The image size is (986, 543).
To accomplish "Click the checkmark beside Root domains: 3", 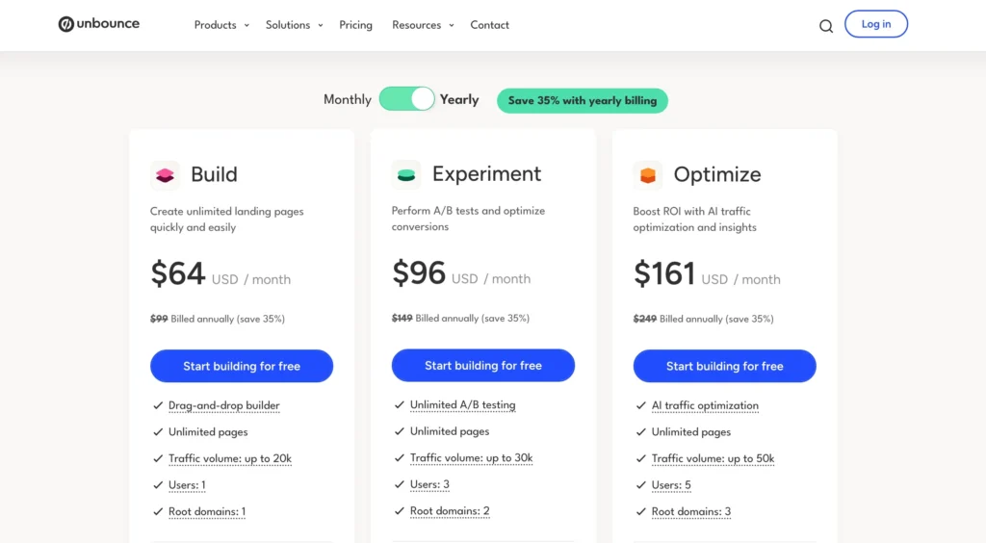I will pos(640,511).
